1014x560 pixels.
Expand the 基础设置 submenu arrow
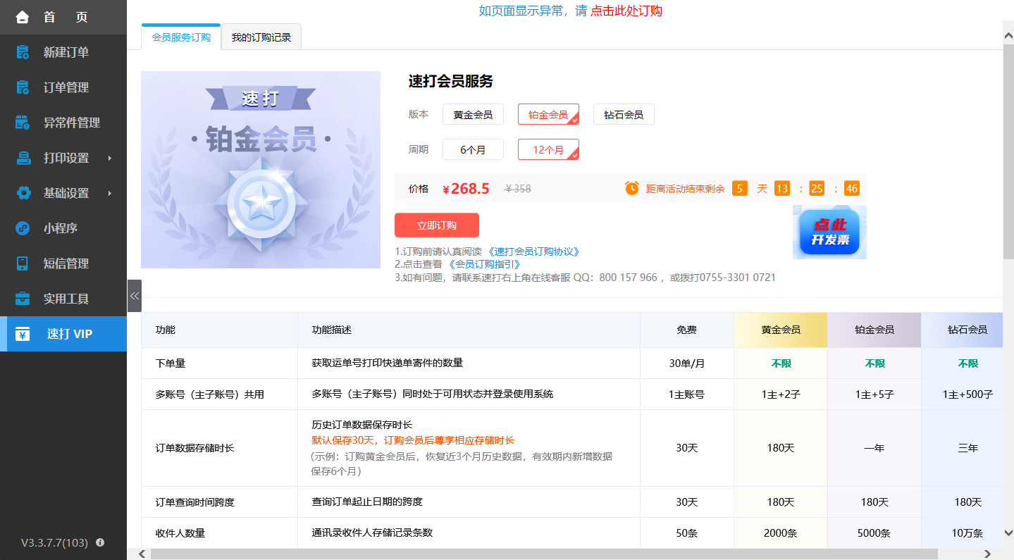[x=110, y=193]
